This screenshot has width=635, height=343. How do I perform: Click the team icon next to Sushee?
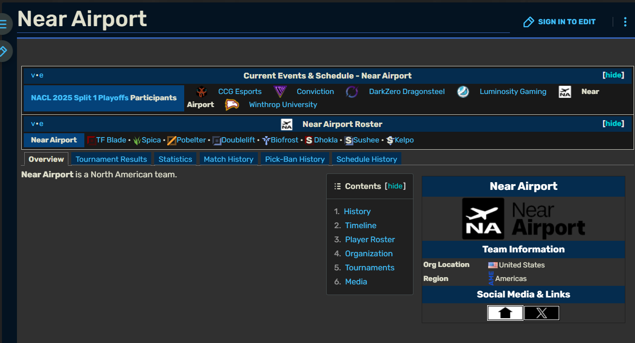tap(349, 140)
